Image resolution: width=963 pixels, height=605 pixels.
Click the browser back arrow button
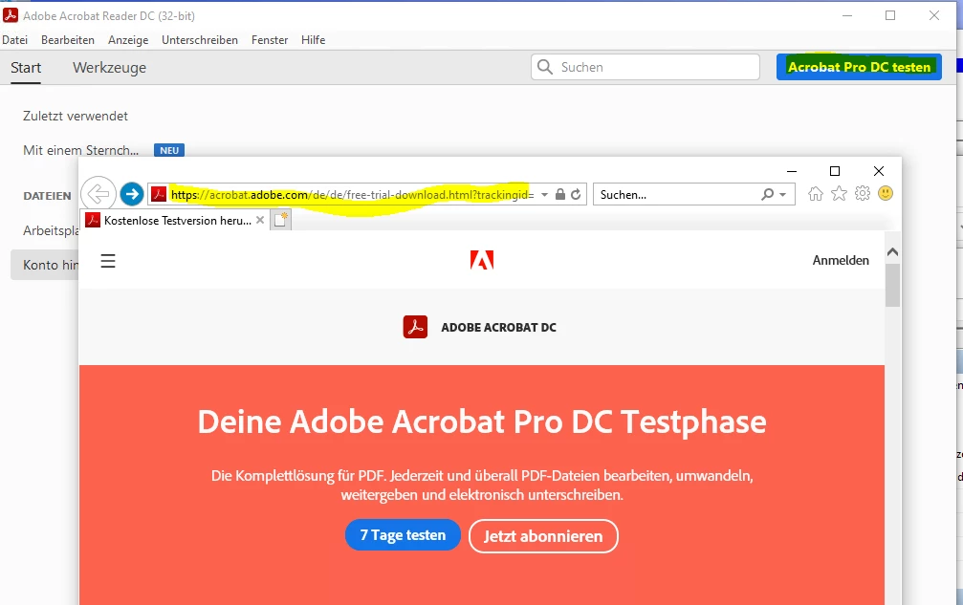click(98, 194)
